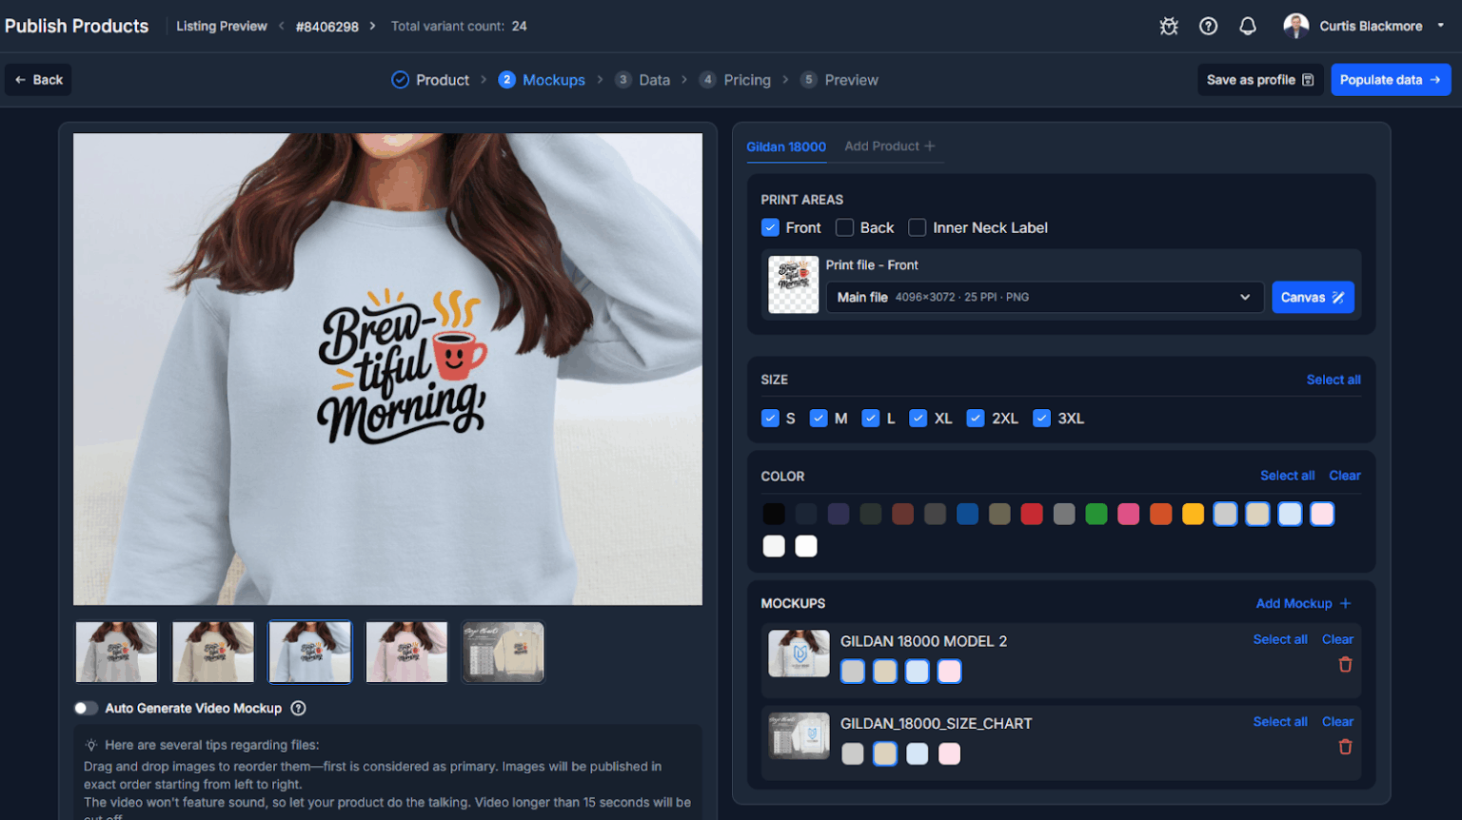Open Add Product to create another product
Image resolution: width=1462 pixels, height=820 pixels.
point(889,146)
